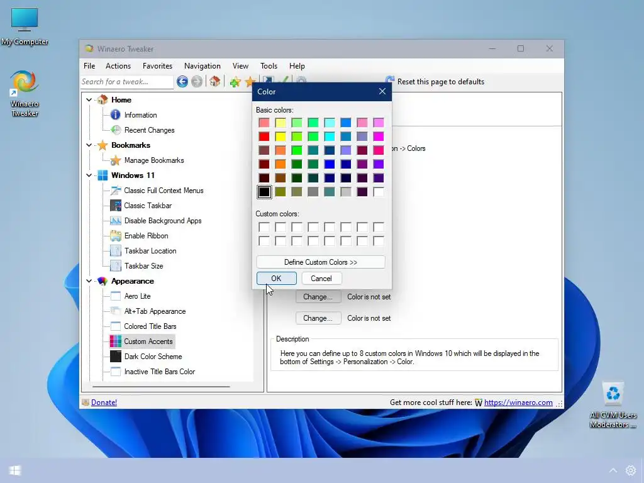Click the Inactive Title Bars Color icon
The image size is (644, 483).
[116, 371]
